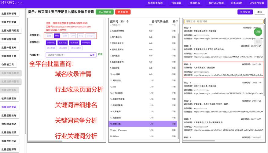Image resolution: width=268 pixels, height=153 pixels.
Task: Open 代理配置加速 in the top bar
Action: 155,3
